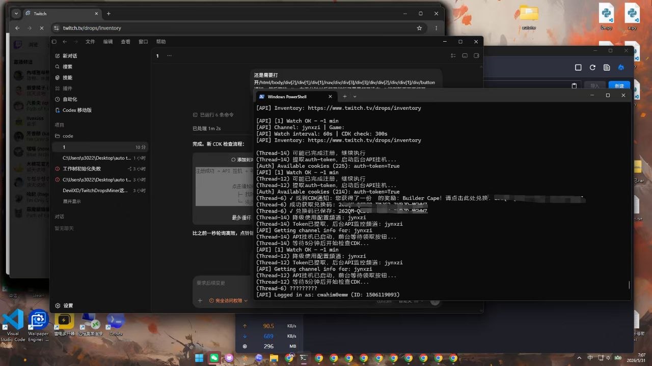Click the refresh icon in the dark-blue app
The image size is (652, 366).
(592, 68)
